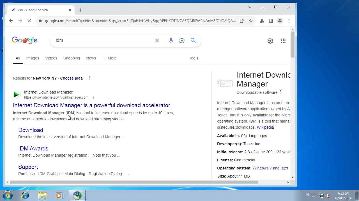Open the IDM Awards sitelink
The width and height of the screenshot is (359, 201).
[33, 149]
